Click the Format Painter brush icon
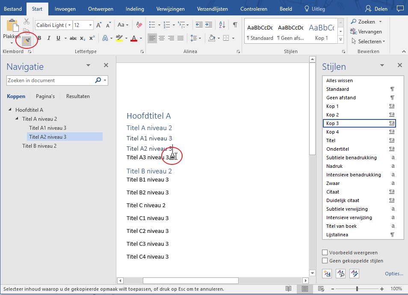The width and height of the screenshot is (408, 295). (27, 41)
